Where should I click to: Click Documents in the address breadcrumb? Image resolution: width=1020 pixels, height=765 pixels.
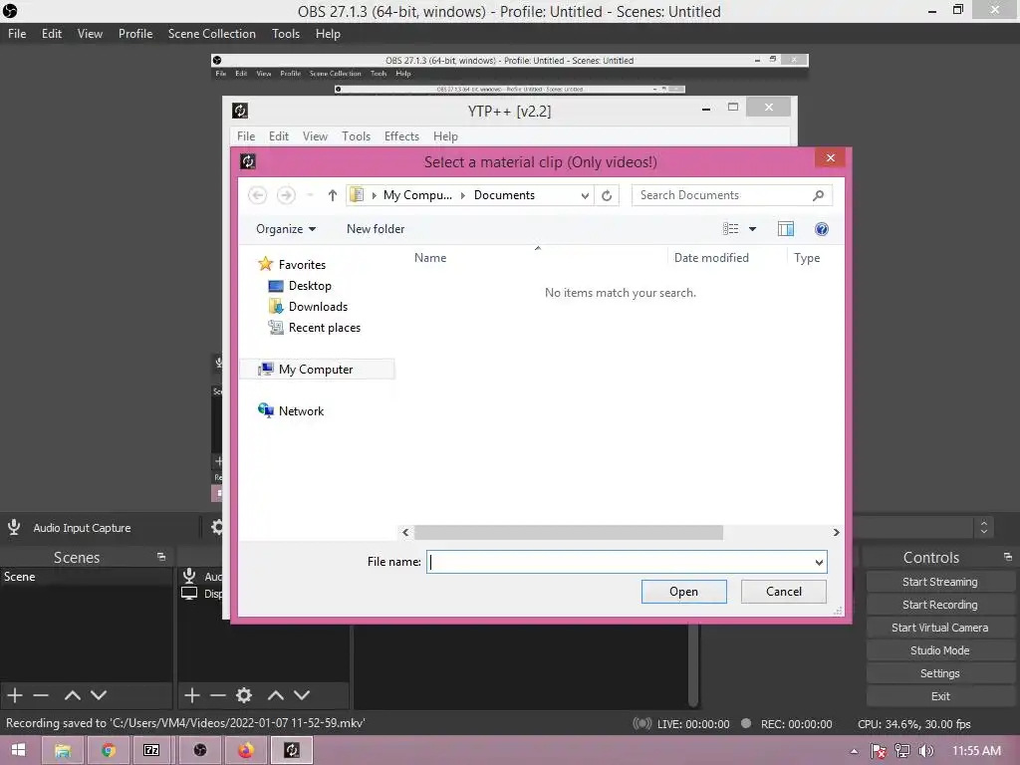pyautogui.click(x=504, y=195)
